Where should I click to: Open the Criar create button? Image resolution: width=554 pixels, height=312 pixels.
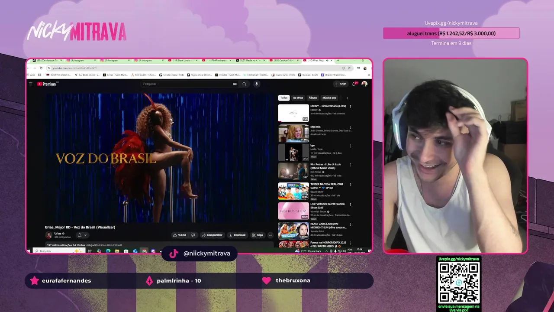pos(341,84)
